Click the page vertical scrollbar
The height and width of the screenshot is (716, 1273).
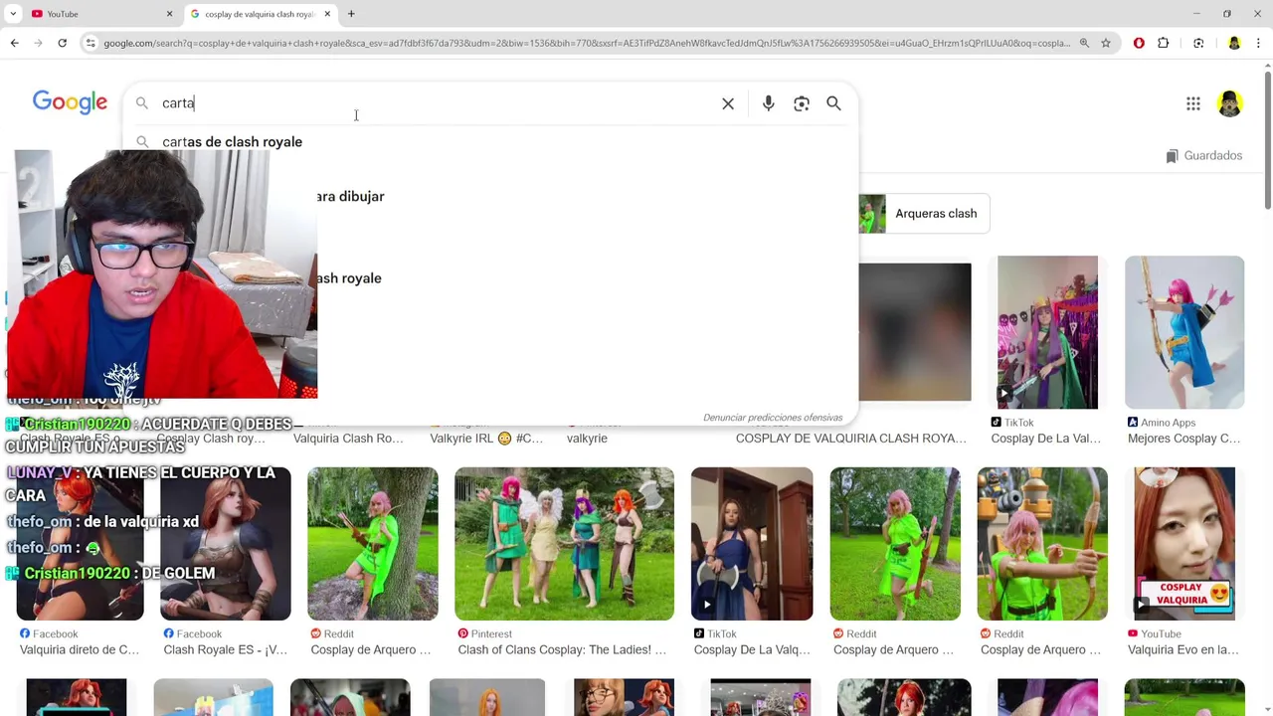tap(1267, 139)
